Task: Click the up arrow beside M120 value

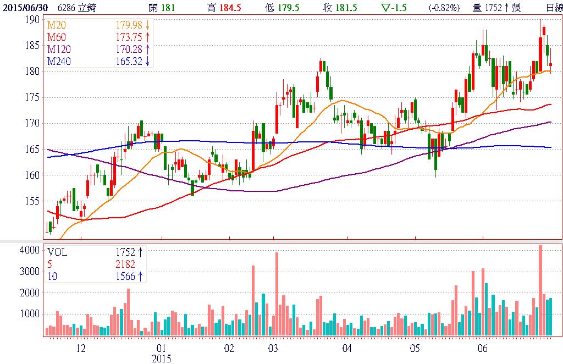Action: pyautogui.click(x=147, y=48)
